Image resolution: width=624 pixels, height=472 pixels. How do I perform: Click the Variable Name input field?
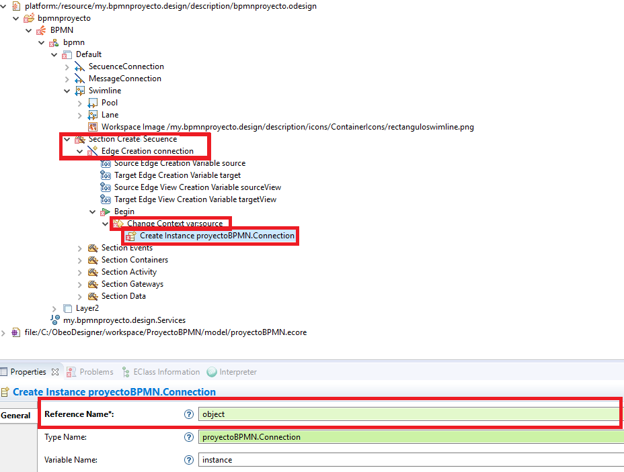click(x=411, y=459)
